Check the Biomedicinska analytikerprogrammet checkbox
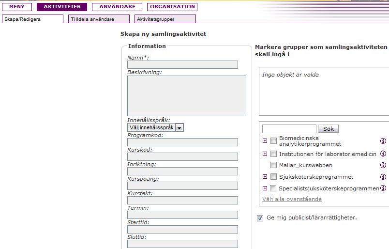This screenshot has height=249, width=389. click(x=273, y=141)
